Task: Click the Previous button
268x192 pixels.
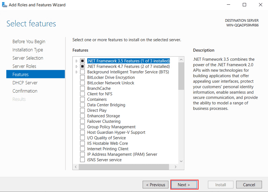Action: (155, 185)
